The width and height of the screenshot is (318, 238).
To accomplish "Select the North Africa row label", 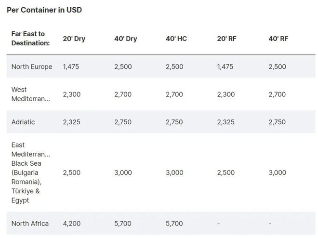I will [30, 224].
